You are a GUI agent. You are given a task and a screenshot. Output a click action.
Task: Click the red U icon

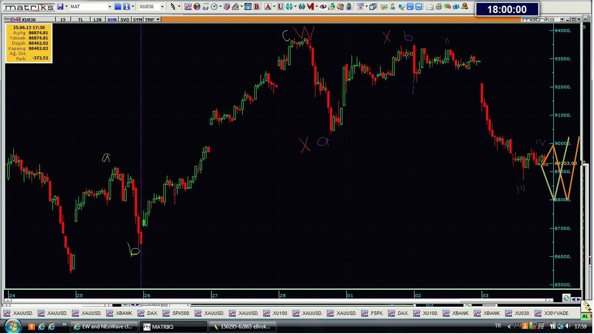click(280, 7)
